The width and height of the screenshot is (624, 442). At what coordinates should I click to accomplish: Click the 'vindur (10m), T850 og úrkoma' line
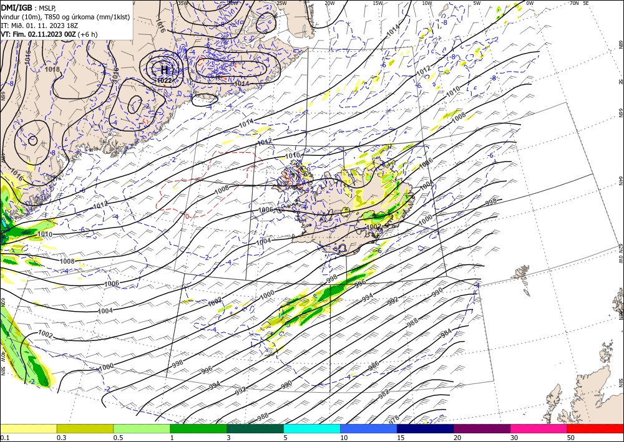pos(66,17)
